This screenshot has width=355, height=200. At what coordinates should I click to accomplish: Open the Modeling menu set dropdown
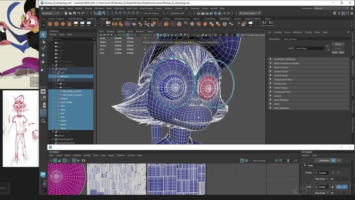50,14
